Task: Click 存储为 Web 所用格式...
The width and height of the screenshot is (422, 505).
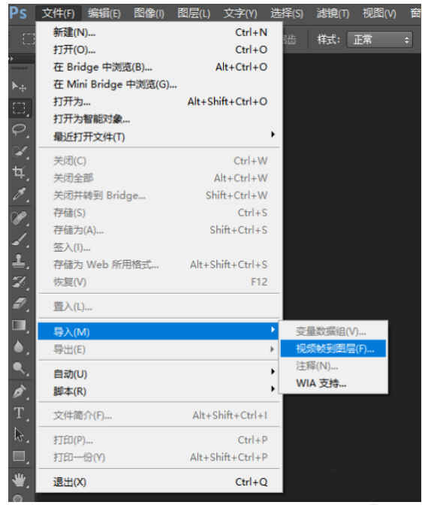Action: tap(158, 265)
